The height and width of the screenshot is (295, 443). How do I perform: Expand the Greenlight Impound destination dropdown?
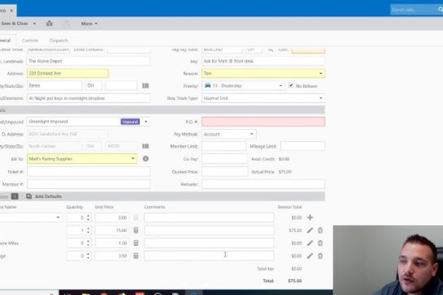(x=146, y=121)
